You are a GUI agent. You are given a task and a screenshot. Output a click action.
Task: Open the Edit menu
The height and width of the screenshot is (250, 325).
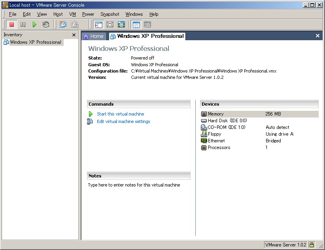pyautogui.click(x=27, y=14)
